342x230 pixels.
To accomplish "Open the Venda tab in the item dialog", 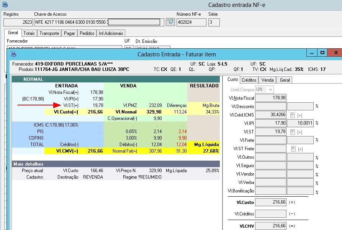I will click(267, 80).
